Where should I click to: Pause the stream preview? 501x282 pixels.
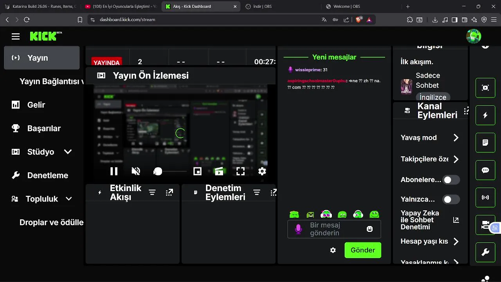tap(114, 171)
